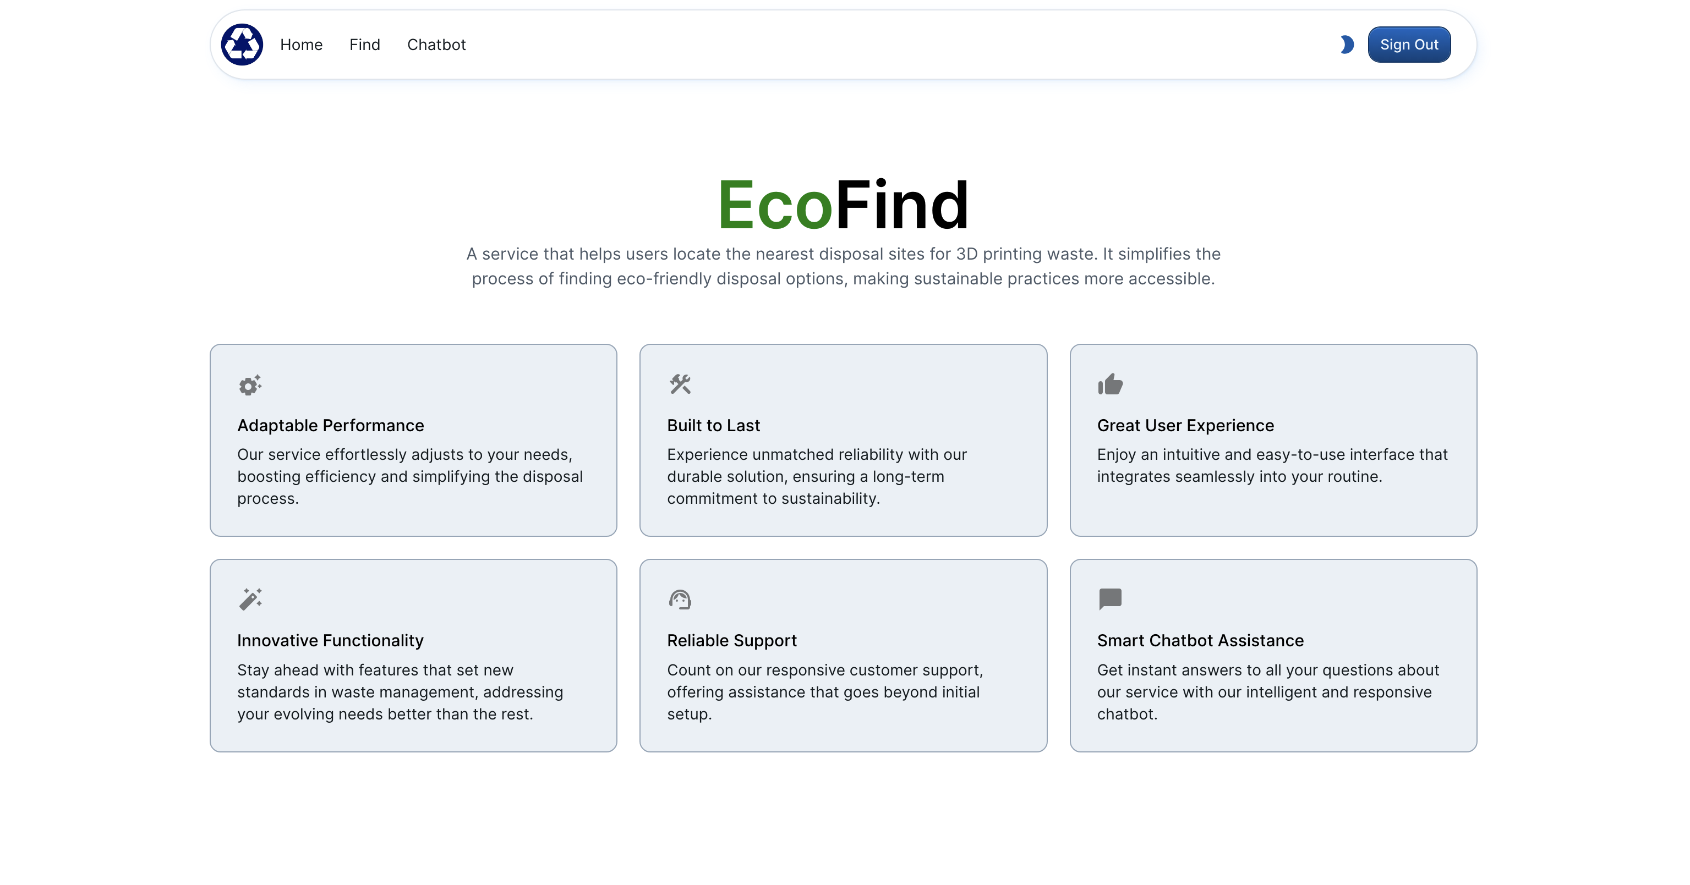Click the service description paragraph under EcoFind
The width and height of the screenshot is (1690, 885).
[x=843, y=266]
